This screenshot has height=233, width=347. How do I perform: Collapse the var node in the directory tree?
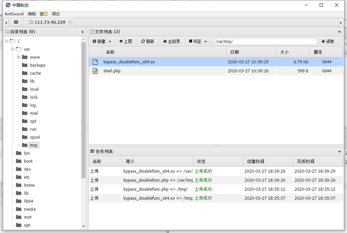(x=12, y=49)
